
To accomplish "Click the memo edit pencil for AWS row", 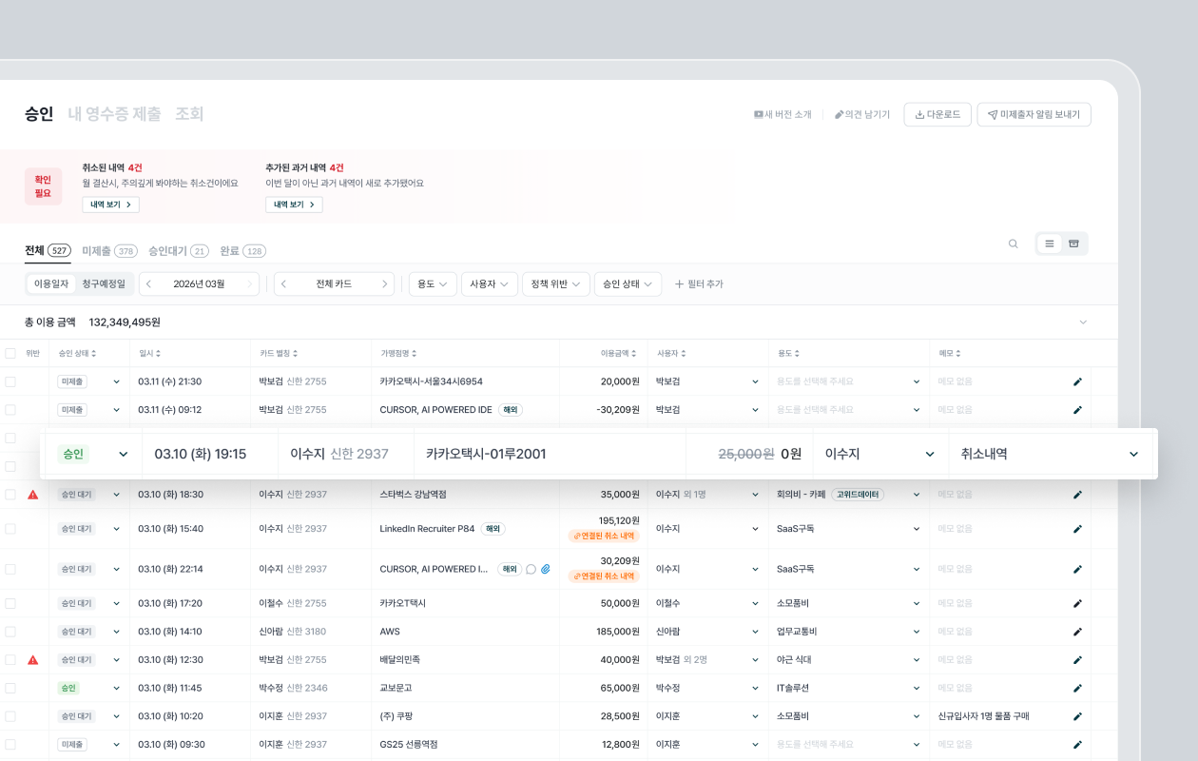I will click(1077, 632).
